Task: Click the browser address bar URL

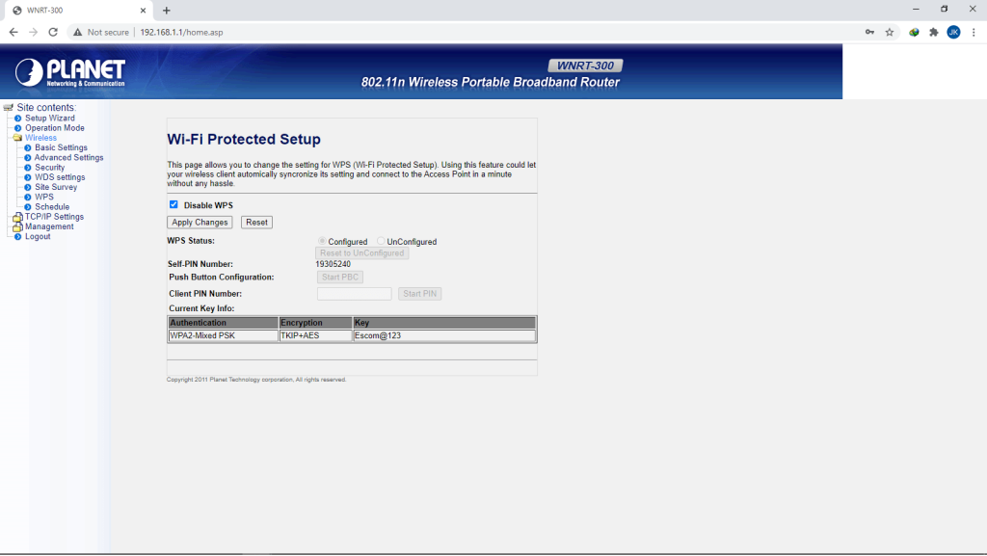Action: (x=181, y=32)
